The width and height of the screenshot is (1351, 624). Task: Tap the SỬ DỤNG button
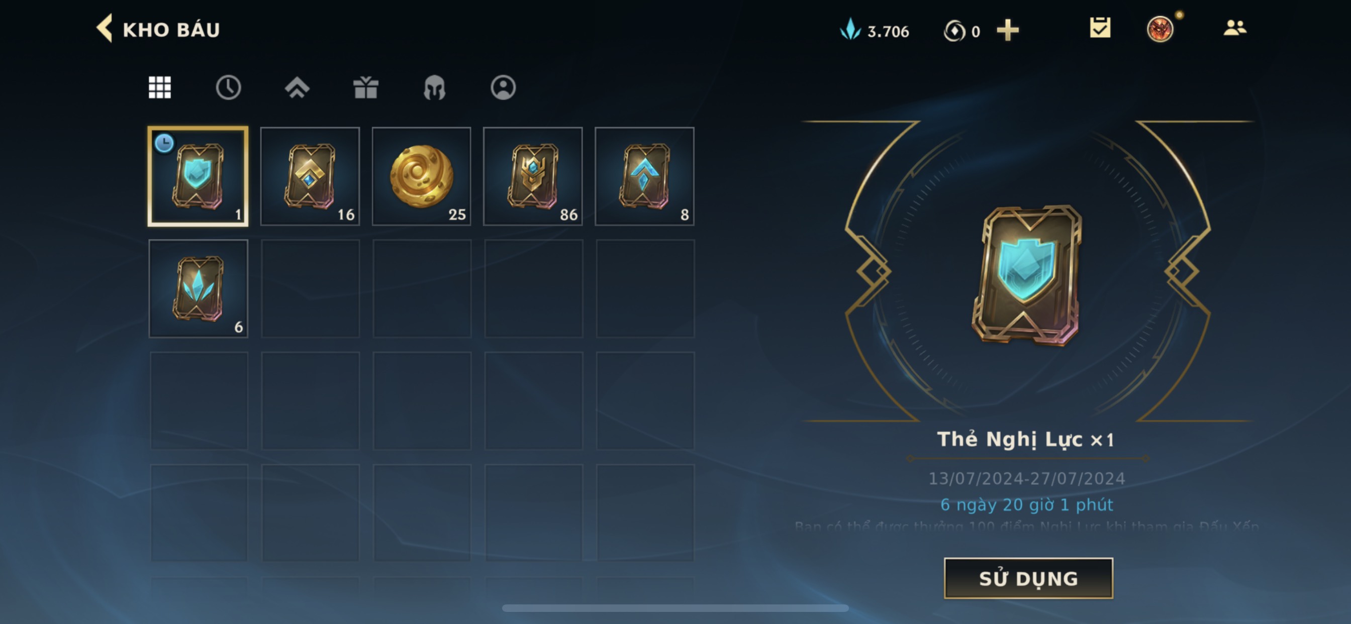pyautogui.click(x=1028, y=578)
